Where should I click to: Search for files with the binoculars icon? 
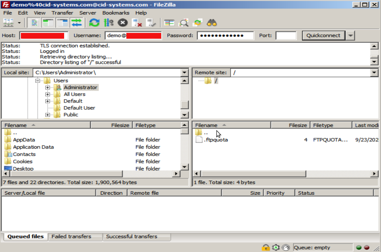pyautogui.click(x=212, y=23)
